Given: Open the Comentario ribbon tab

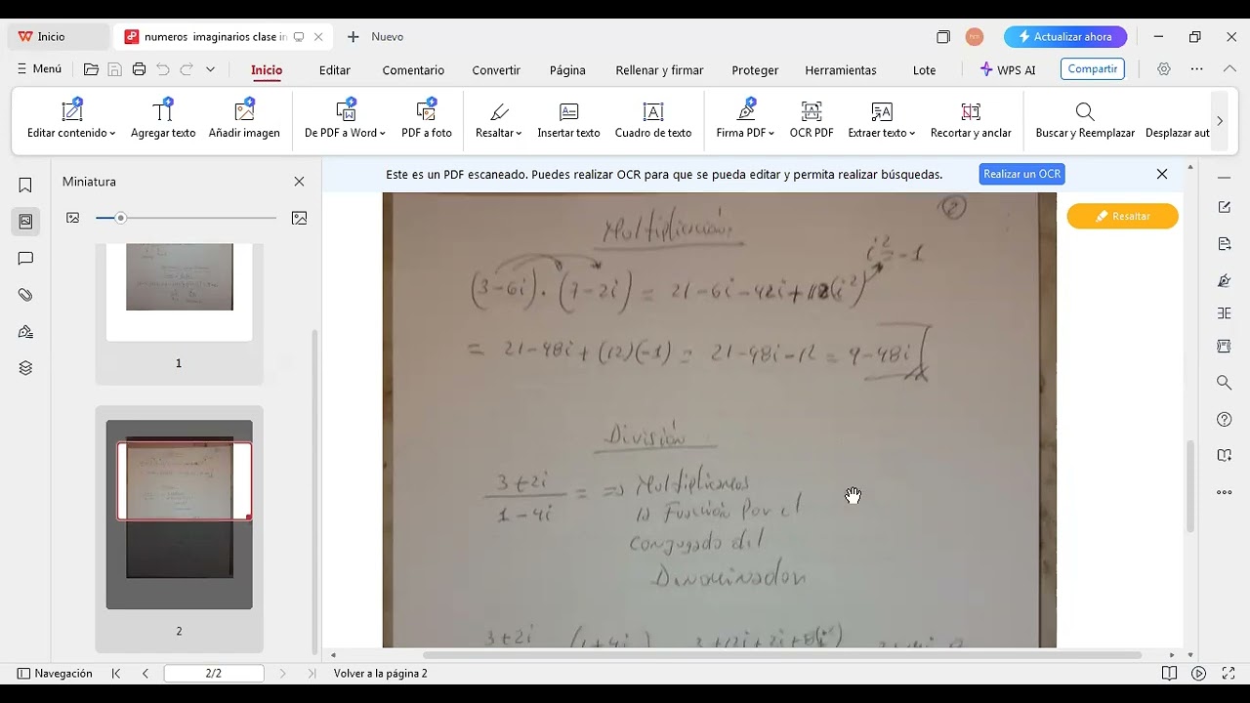Looking at the screenshot, I should point(413,70).
